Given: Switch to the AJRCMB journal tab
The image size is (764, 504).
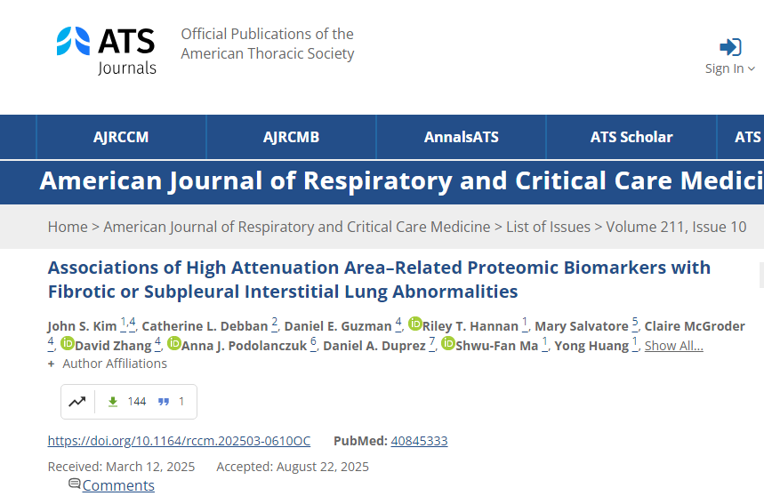Looking at the screenshot, I should 291,137.
